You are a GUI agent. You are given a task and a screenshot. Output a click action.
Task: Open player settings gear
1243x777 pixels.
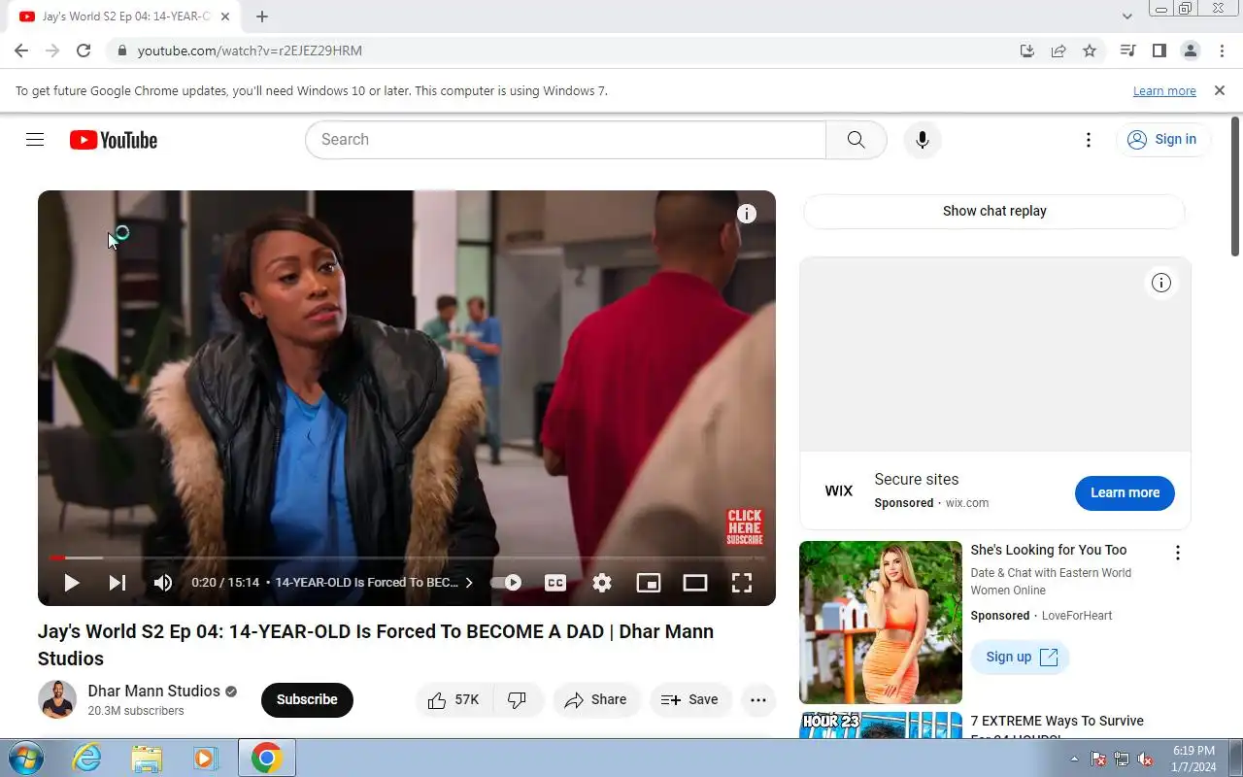[x=602, y=583]
